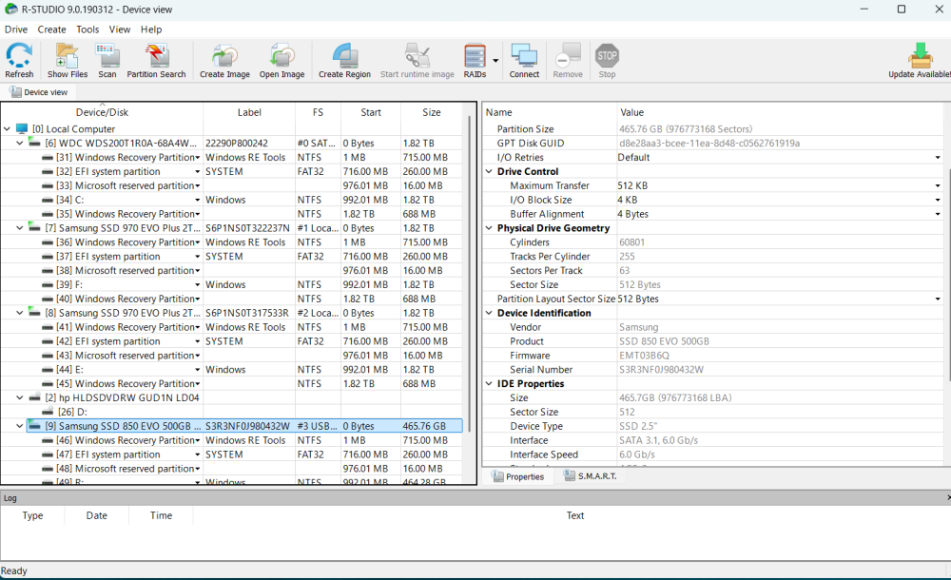
Task: Open the Create menu
Action: pos(51,29)
